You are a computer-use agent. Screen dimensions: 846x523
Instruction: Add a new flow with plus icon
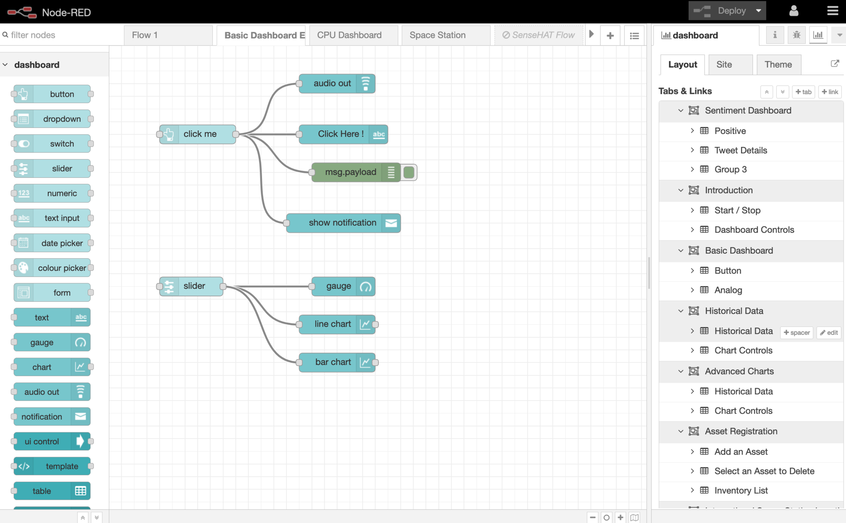click(610, 36)
